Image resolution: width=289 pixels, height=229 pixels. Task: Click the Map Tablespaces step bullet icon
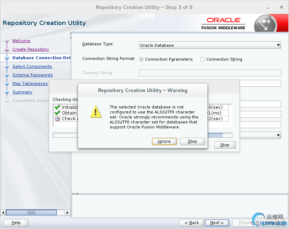pyautogui.click(x=7, y=84)
